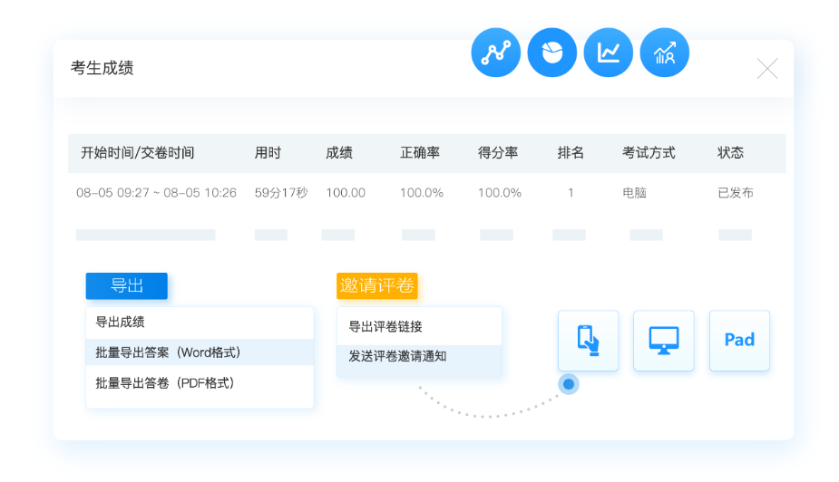The width and height of the screenshot is (839, 482).
Task: Click the orange 邀请评卷 button
Action: point(376,285)
